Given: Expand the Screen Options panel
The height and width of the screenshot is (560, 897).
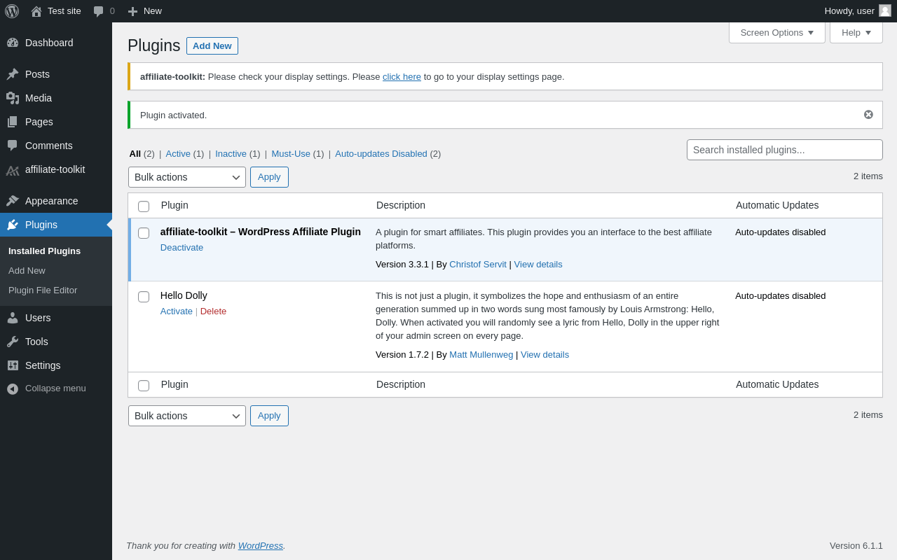Looking at the screenshot, I should [776, 32].
